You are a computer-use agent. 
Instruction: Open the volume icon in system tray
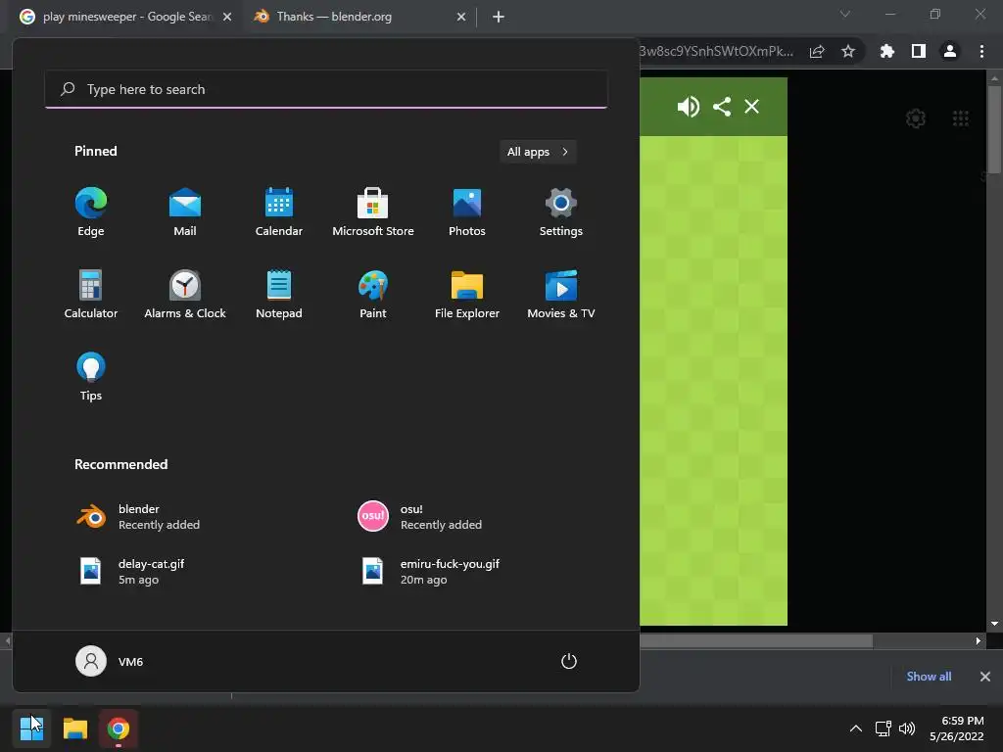[x=907, y=728]
